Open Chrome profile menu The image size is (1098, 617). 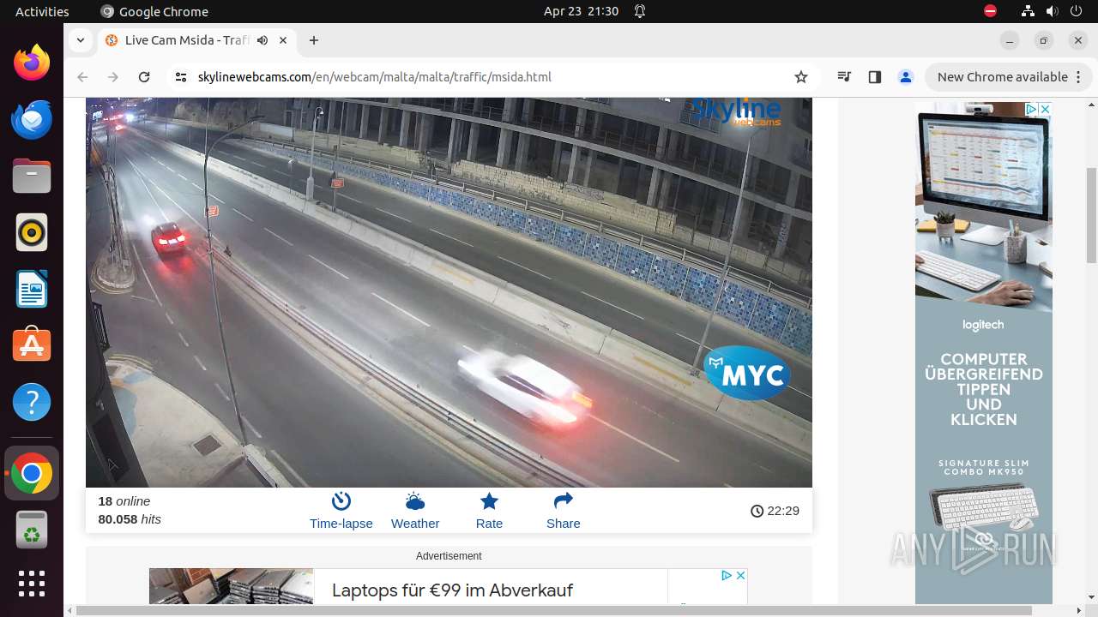[906, 77]
